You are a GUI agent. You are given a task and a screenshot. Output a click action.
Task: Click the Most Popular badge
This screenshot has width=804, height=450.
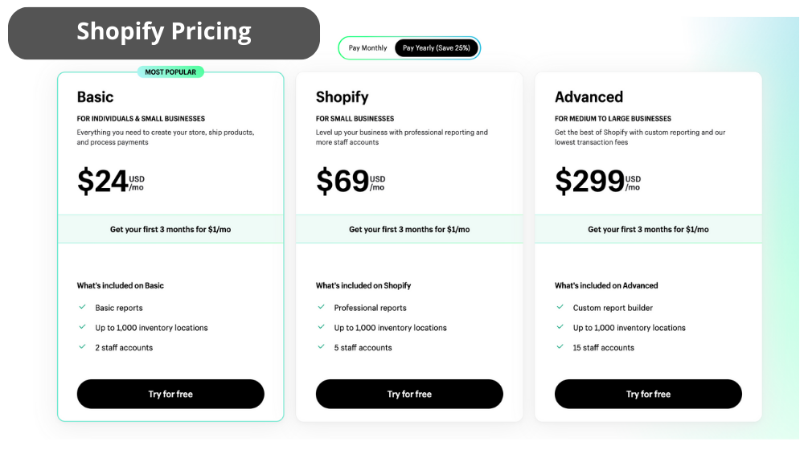(x=170, y=72)
